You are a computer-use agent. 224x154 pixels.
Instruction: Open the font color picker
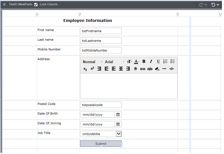[136, 61]
